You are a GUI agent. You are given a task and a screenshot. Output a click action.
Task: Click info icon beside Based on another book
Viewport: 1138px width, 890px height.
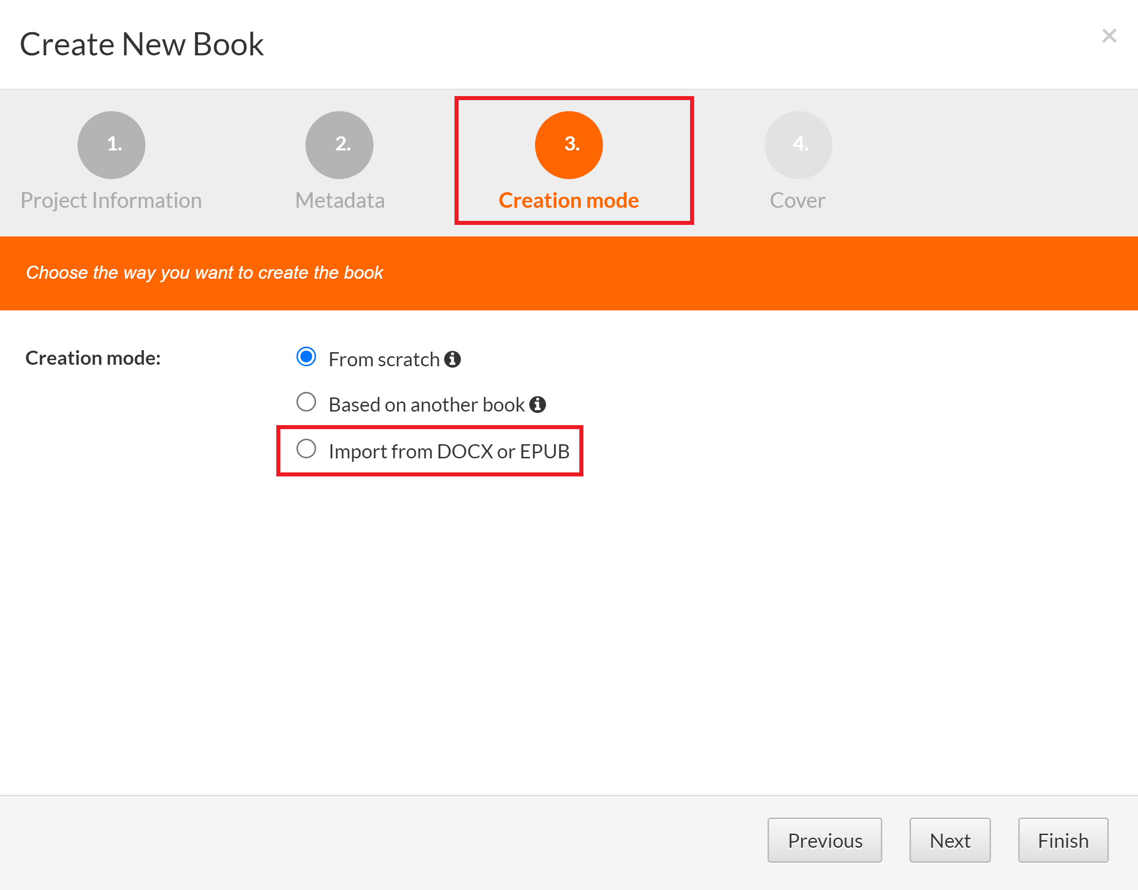point(537,404)
